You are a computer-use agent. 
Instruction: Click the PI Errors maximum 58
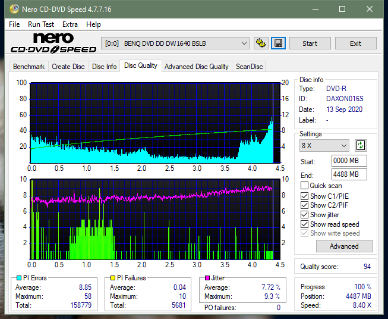point(88,296)
